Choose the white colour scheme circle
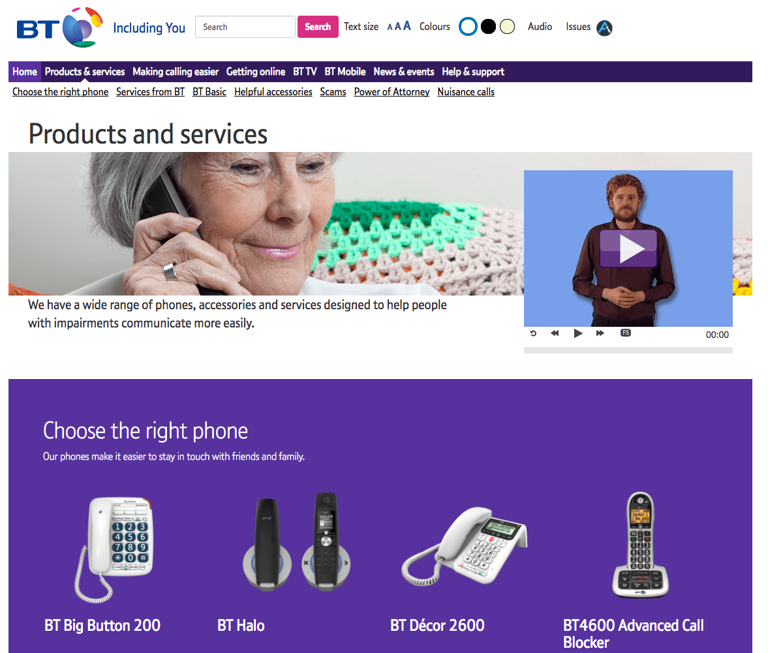 tap(468, 27)
